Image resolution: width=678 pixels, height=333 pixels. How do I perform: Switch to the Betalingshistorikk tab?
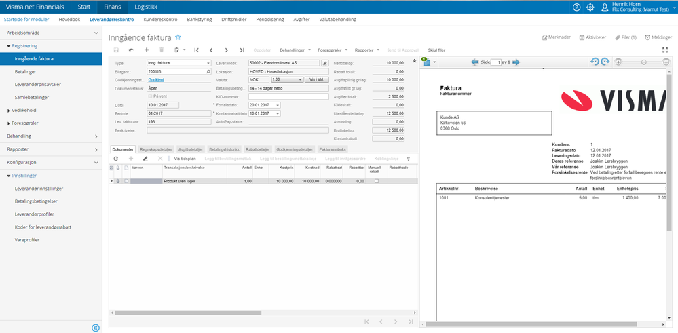point(225,149)
